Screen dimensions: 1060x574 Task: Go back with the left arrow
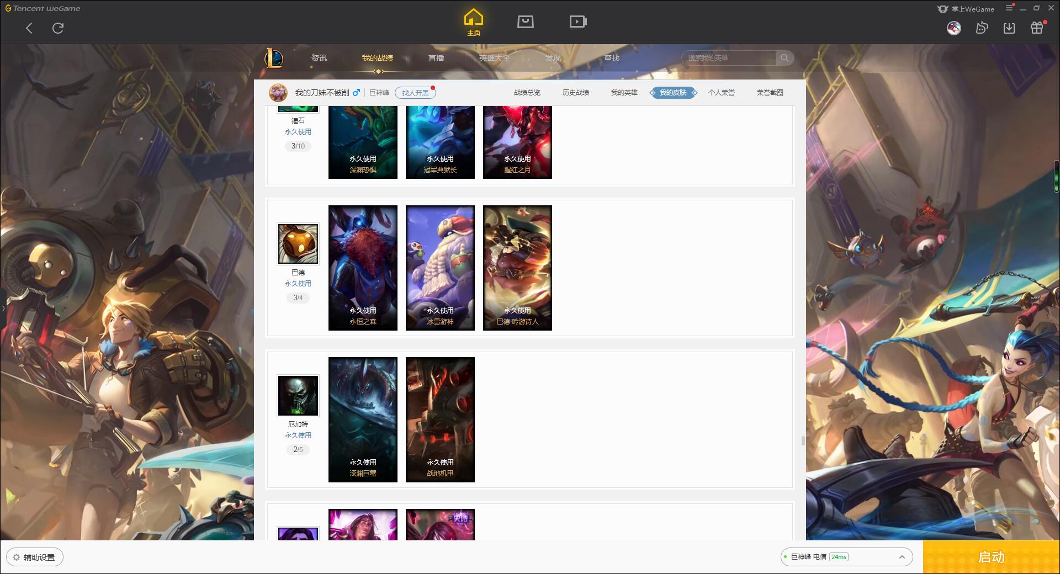point(29,28)
